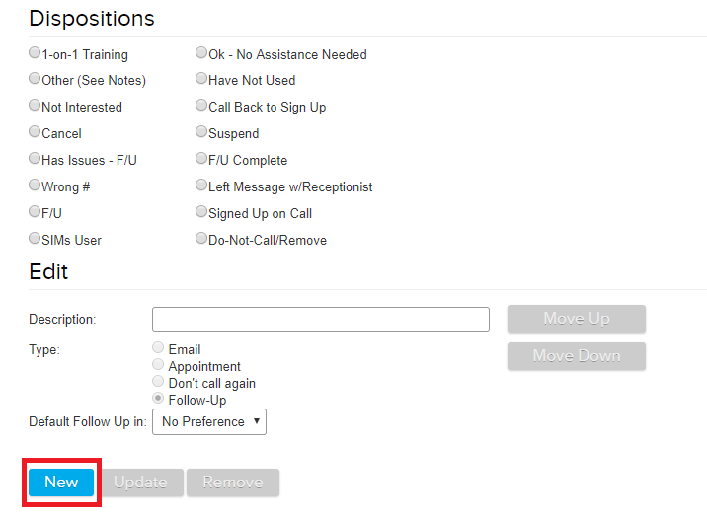This screenshot has height=521, width=707.
Task: Select the Suspend disposition
Action: coord(201,133)
